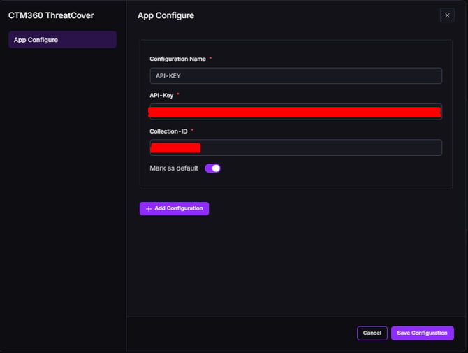
Task: Click the API-Key label
Action: pos(161,95)
